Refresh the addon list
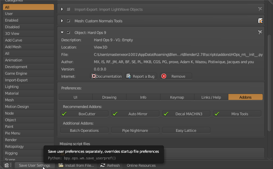Screen dimensions: 273x169 click(110, 165)
